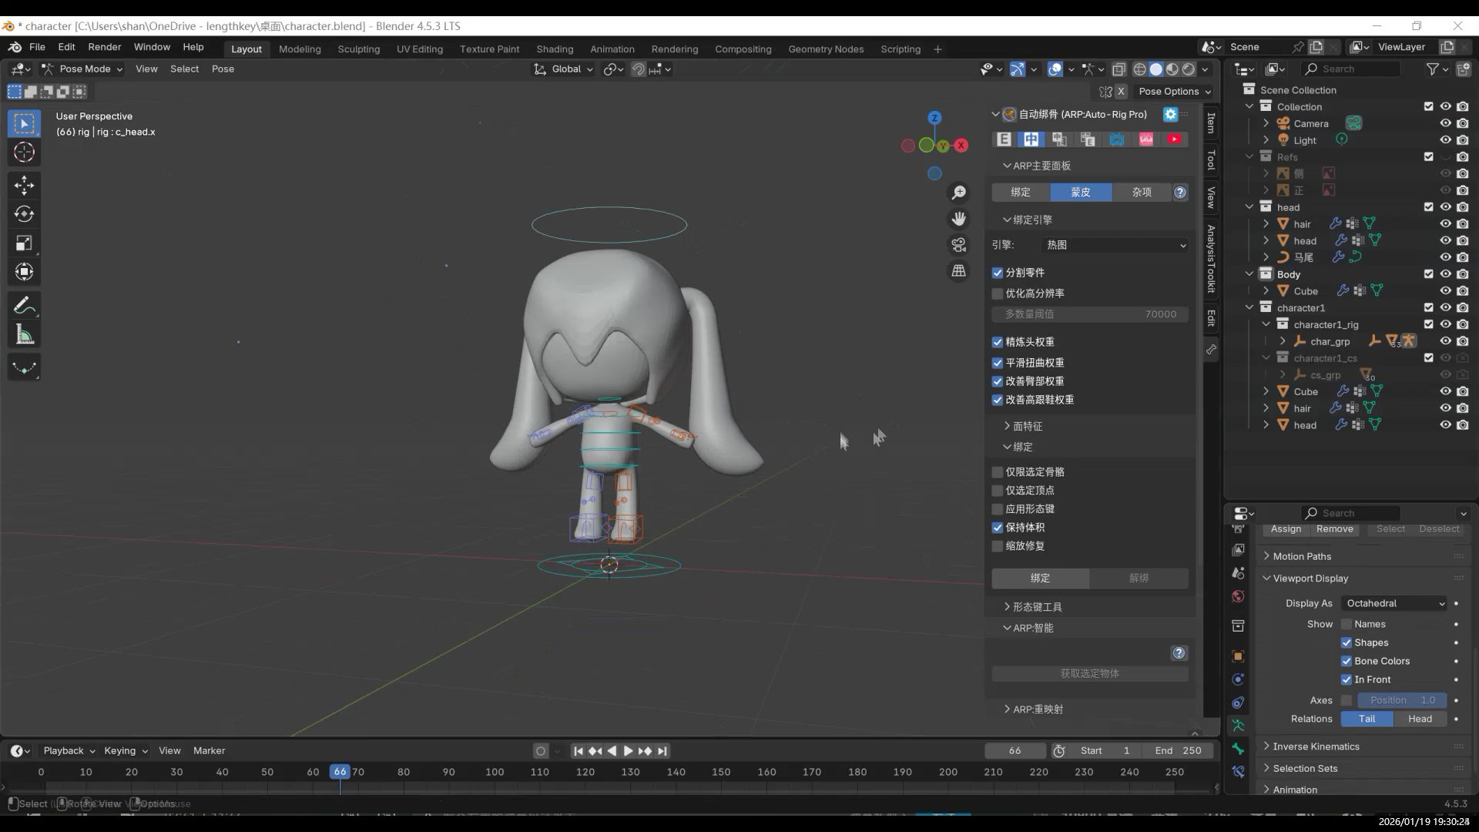
Task: Activate the Move tool
Action: (24, 185)
